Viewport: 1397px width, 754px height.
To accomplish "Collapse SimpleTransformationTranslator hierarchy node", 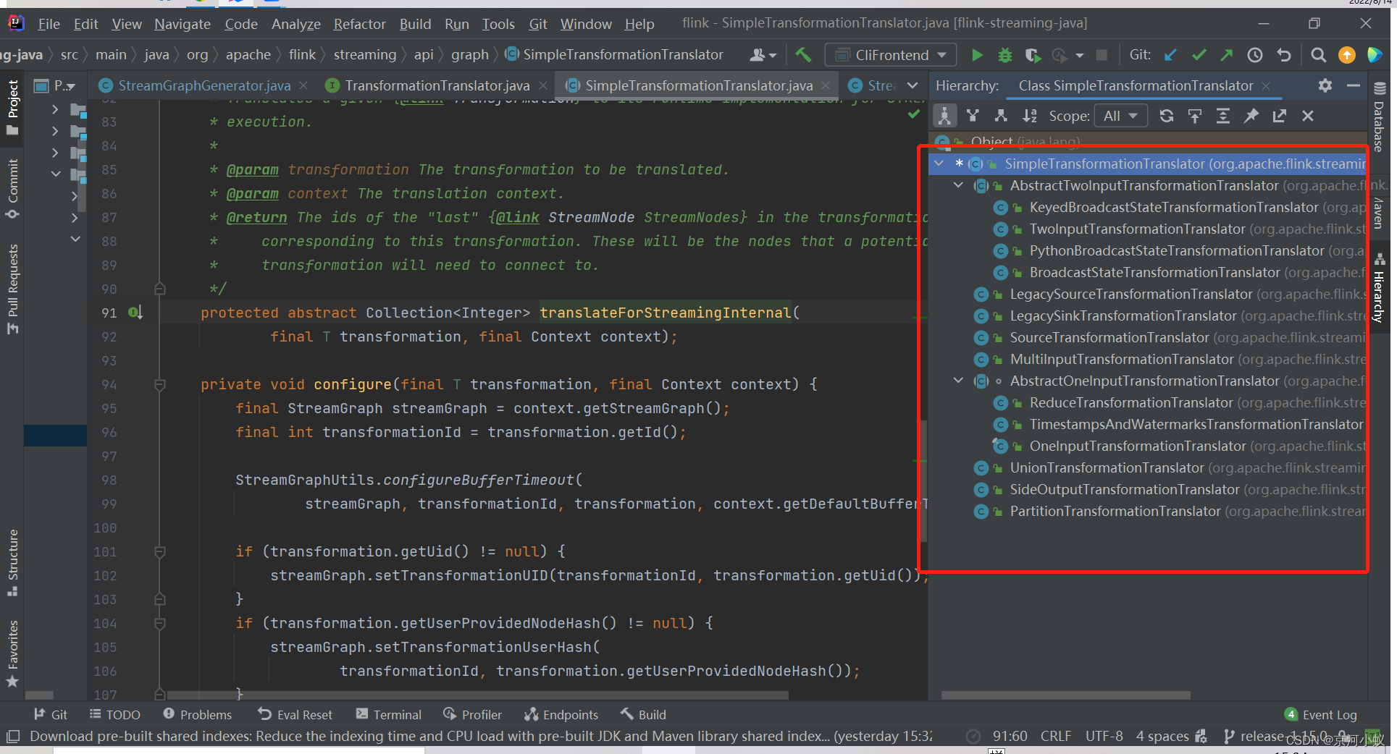I will [939, 164].
